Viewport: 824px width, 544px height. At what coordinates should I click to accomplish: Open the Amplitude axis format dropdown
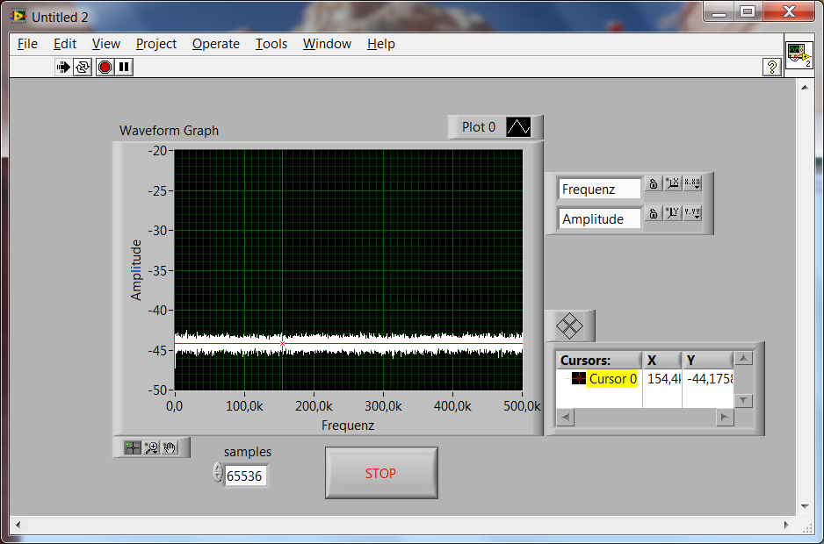point(692,213)
